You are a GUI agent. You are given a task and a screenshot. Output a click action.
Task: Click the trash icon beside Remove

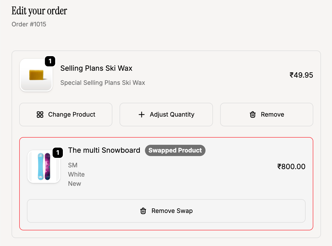[253, 115]
